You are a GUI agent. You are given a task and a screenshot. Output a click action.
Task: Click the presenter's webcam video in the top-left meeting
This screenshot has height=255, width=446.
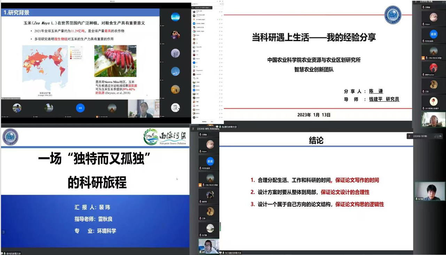coord(143,109)
